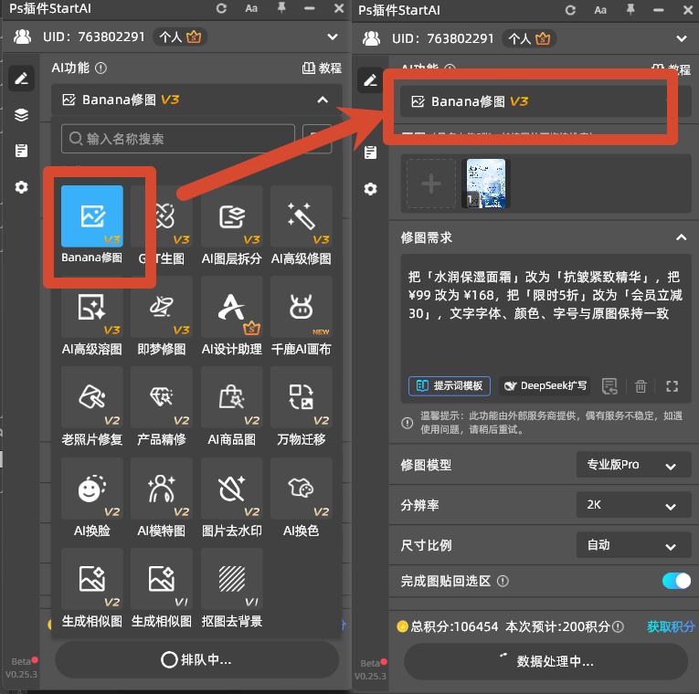Click info icon next to AI功能

101,68
